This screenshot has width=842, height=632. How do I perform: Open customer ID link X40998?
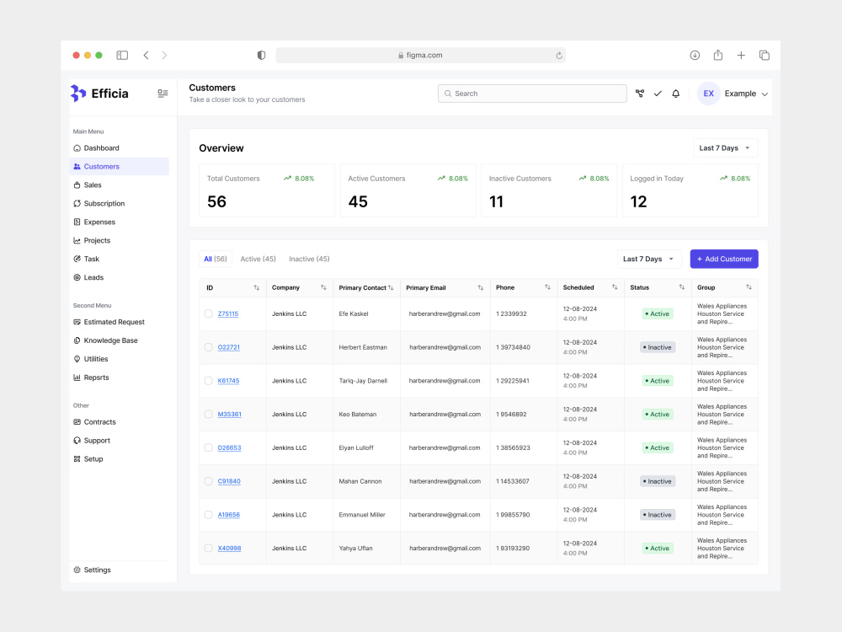[229, 549]
